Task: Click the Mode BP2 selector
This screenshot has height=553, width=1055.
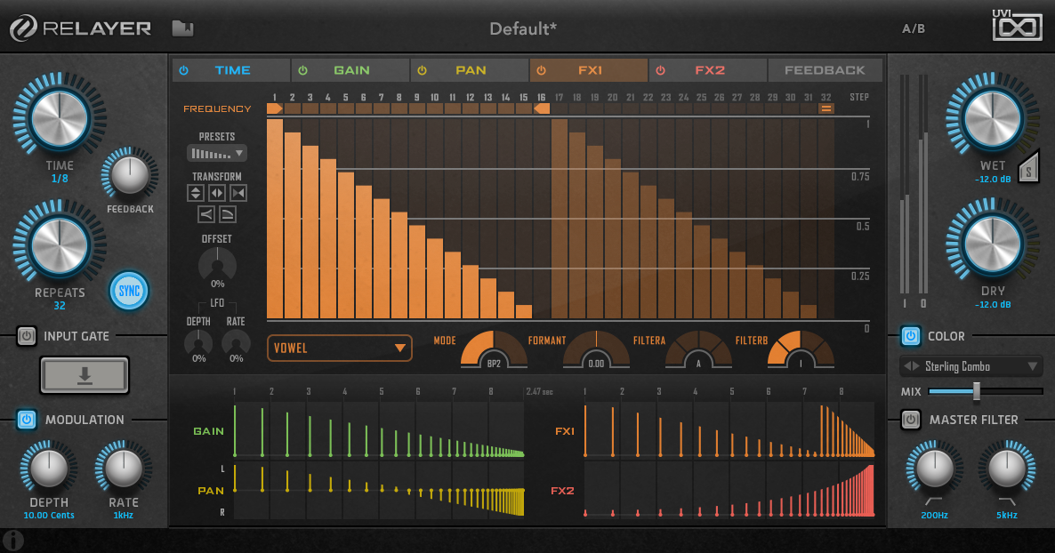Action: pyautogui.click(x=494, y=349)
